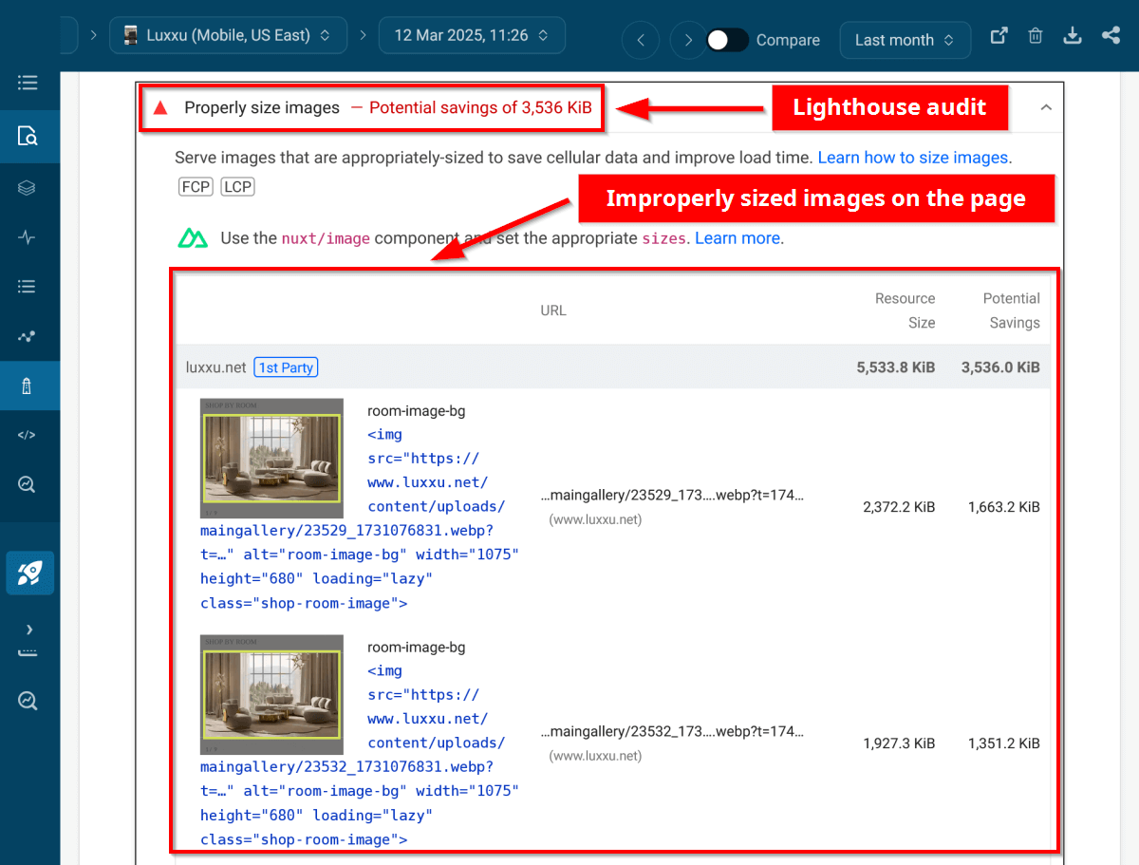Select the page search sidebar icon
1139x865 pixels.
coord(28,136)
